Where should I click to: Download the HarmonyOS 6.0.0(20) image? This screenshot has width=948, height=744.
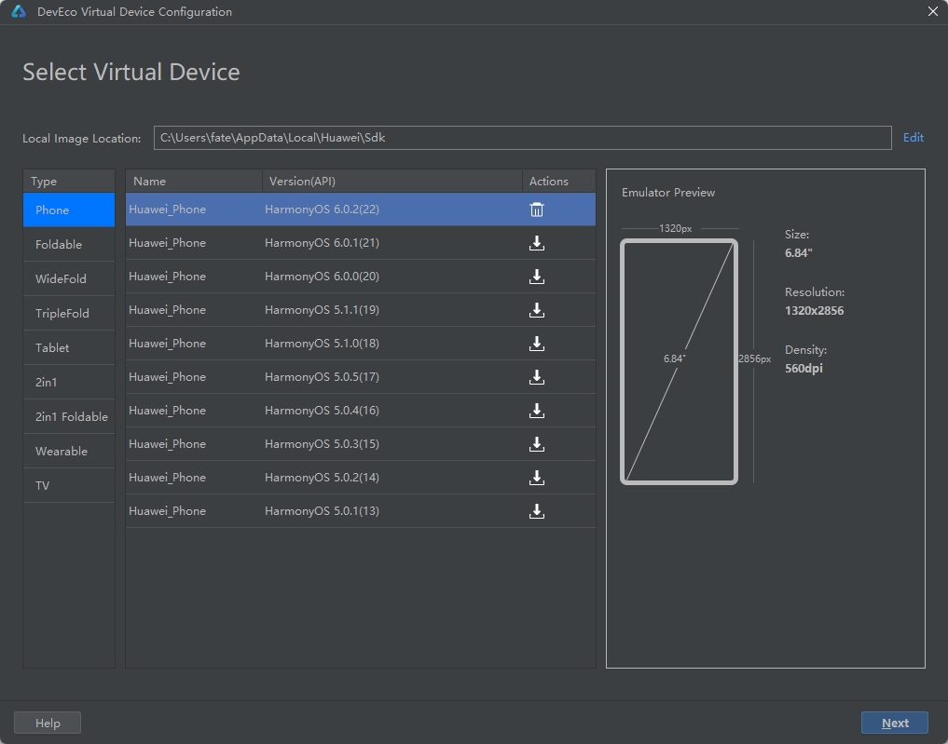pos(537,277)
